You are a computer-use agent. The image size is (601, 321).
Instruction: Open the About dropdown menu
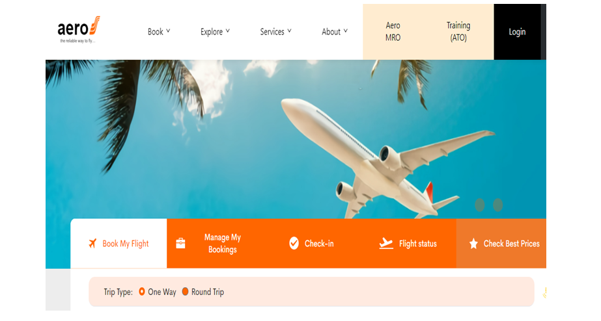point(335,32)
